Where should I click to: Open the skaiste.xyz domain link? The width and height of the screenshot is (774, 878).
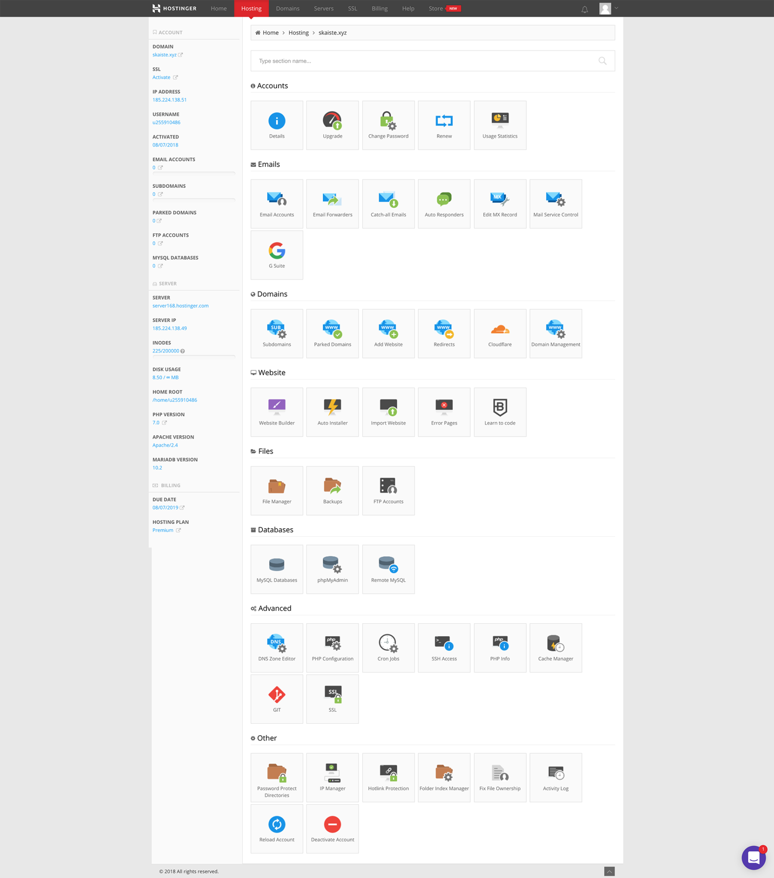(x=164, y=54)
